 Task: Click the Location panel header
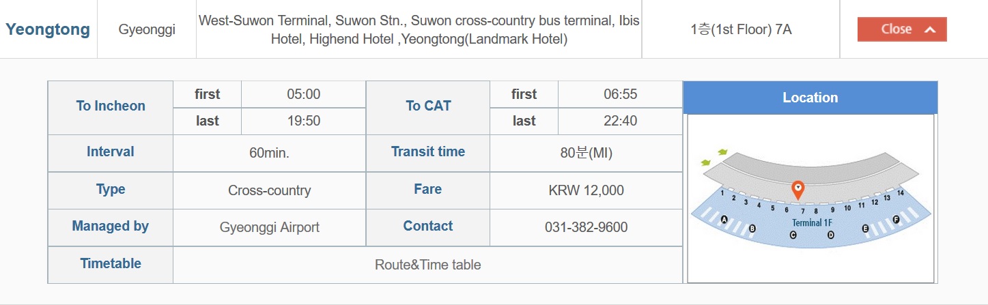[810, 98]
